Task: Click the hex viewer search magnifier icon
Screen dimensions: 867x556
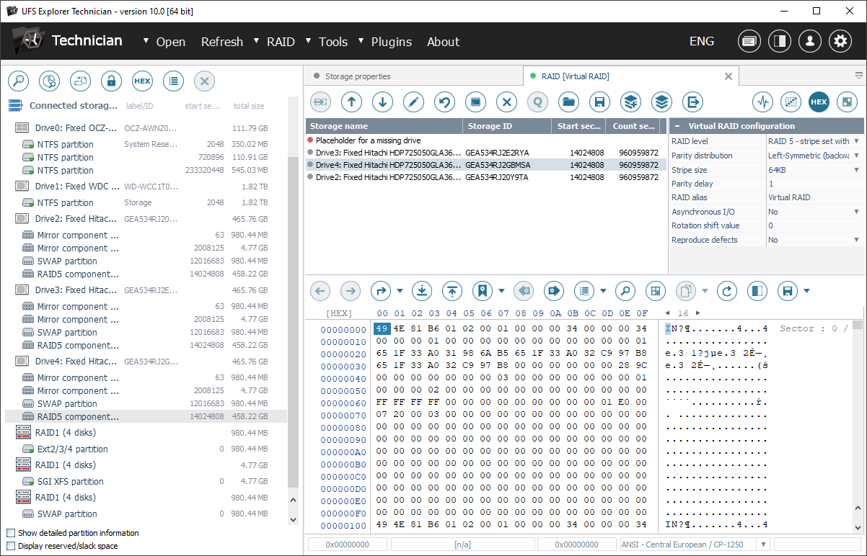Action: pyautogui.click(x=625, y=291)
